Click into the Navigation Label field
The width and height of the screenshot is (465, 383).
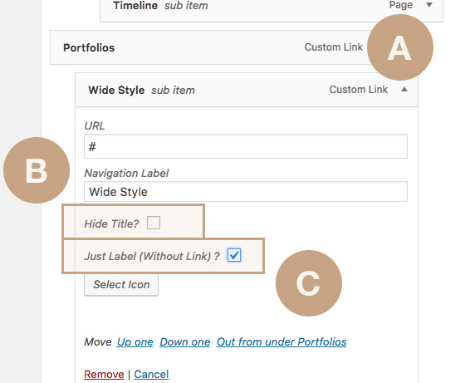(246, 192)
